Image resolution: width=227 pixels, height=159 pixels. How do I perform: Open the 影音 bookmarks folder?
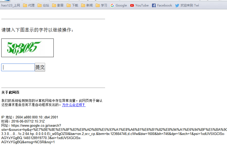(x=58, y=5)
